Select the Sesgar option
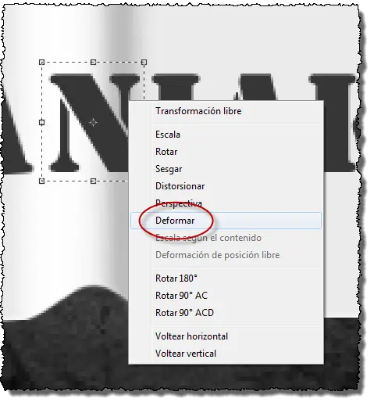The width and height of the screenshot is (374, 406). (226, 169)
